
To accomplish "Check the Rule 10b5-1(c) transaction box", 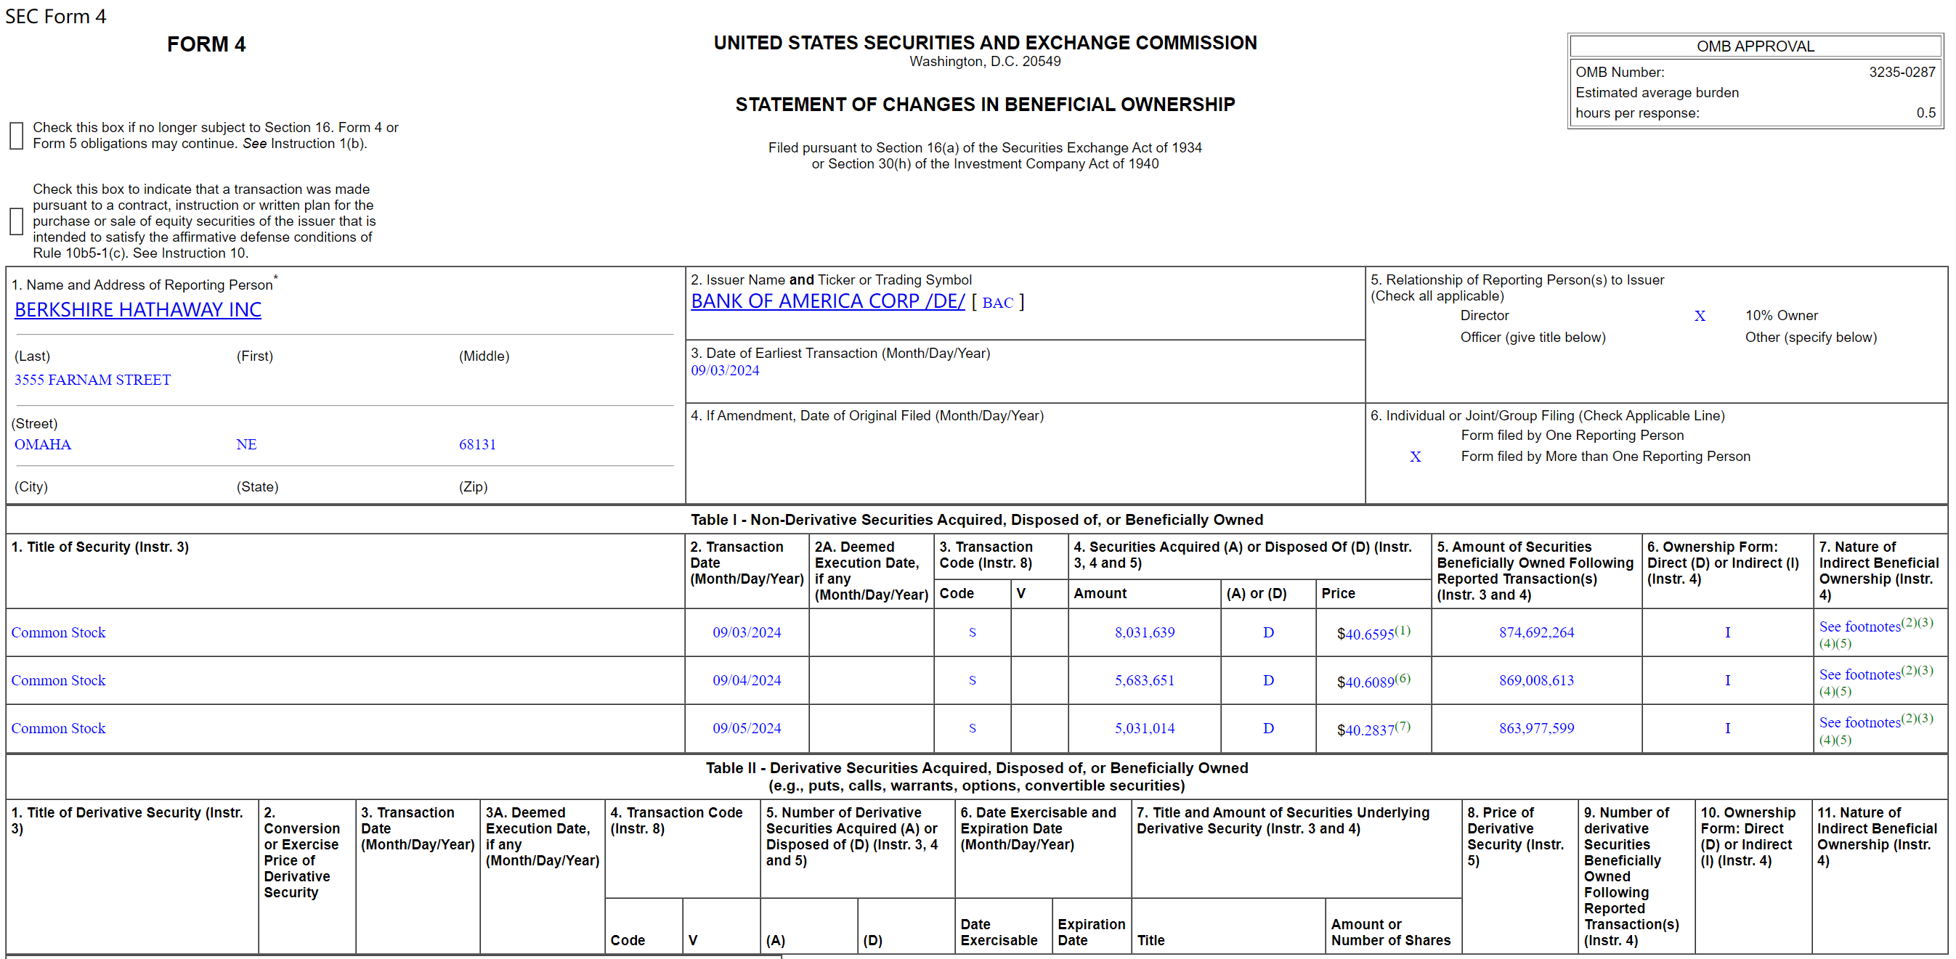I will pos(16,221).
